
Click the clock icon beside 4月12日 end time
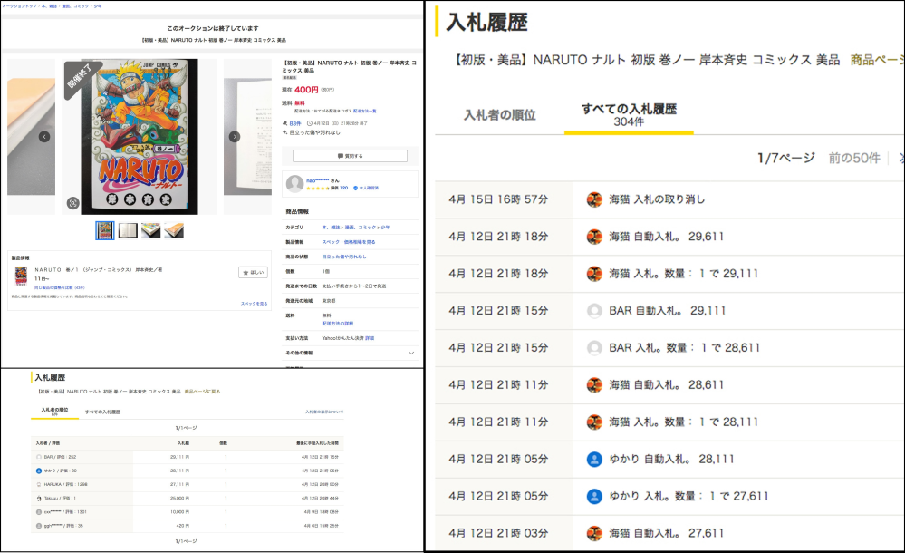tap(309, 123)
